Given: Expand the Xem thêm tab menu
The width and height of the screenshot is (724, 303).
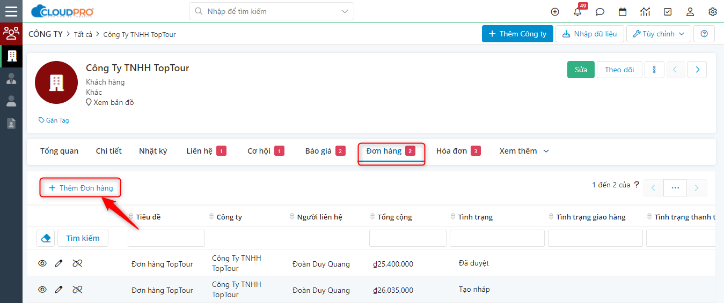Looking at the screenshot, I should [x=524, y=151].
